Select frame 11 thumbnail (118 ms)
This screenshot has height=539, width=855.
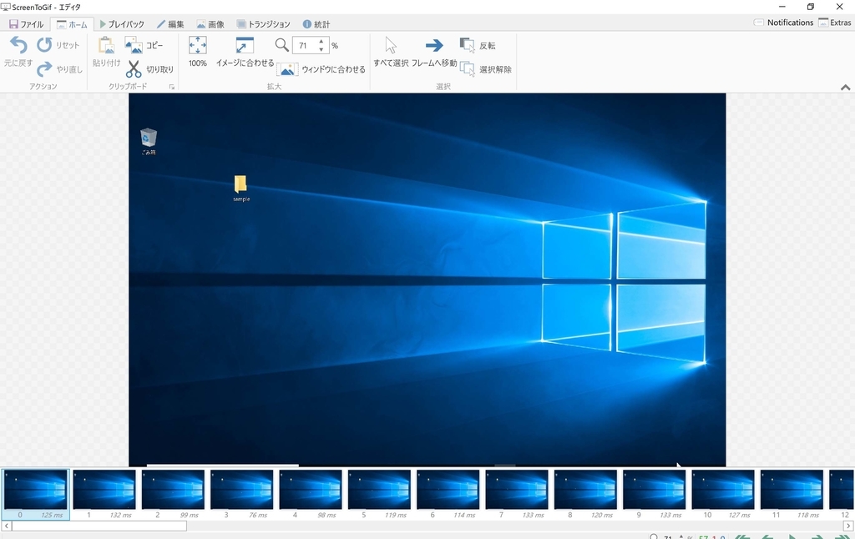coord(792,494)
